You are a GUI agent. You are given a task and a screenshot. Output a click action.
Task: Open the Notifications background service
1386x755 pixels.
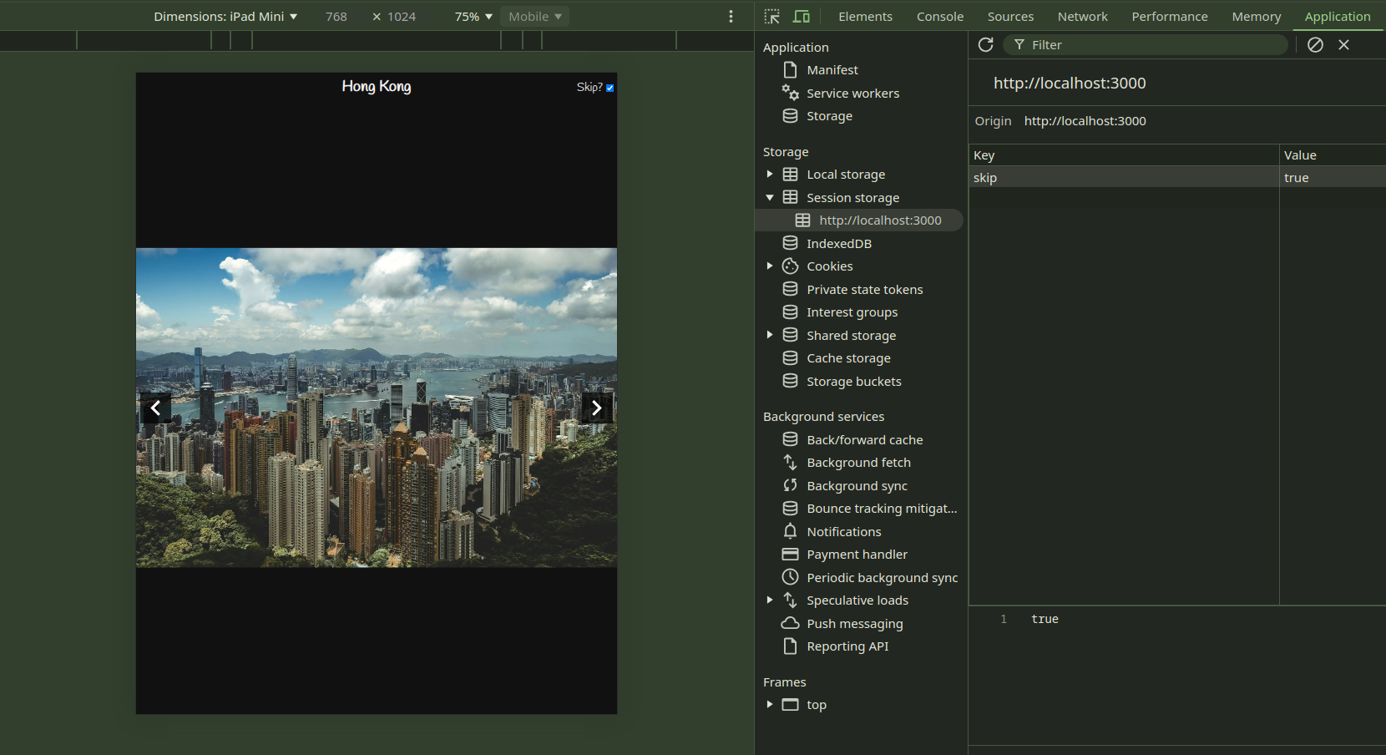[842, 531]
